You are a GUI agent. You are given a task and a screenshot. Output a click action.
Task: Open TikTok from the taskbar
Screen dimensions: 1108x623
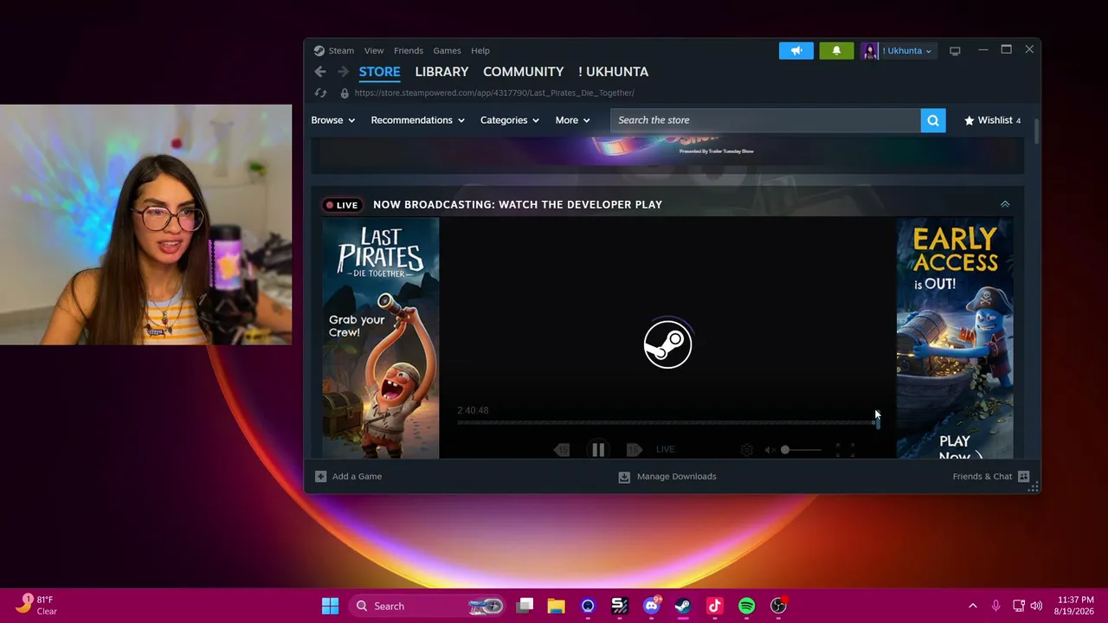pos(715,606)
